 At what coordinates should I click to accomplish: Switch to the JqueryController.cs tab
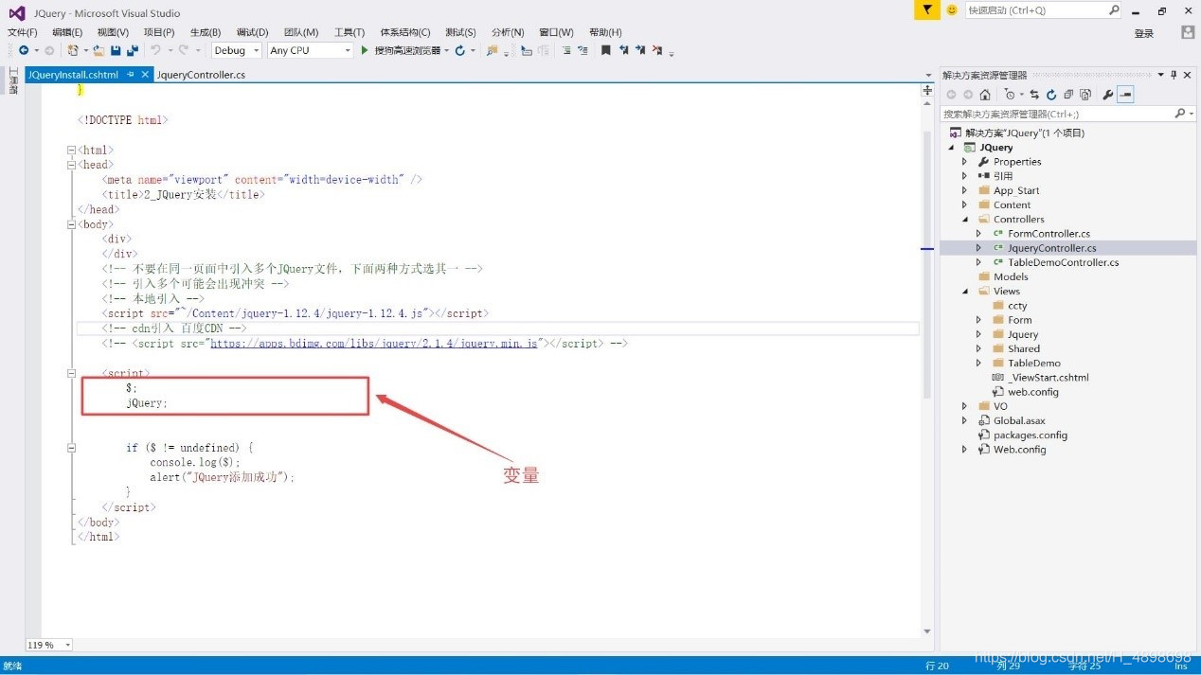[201, 75]
